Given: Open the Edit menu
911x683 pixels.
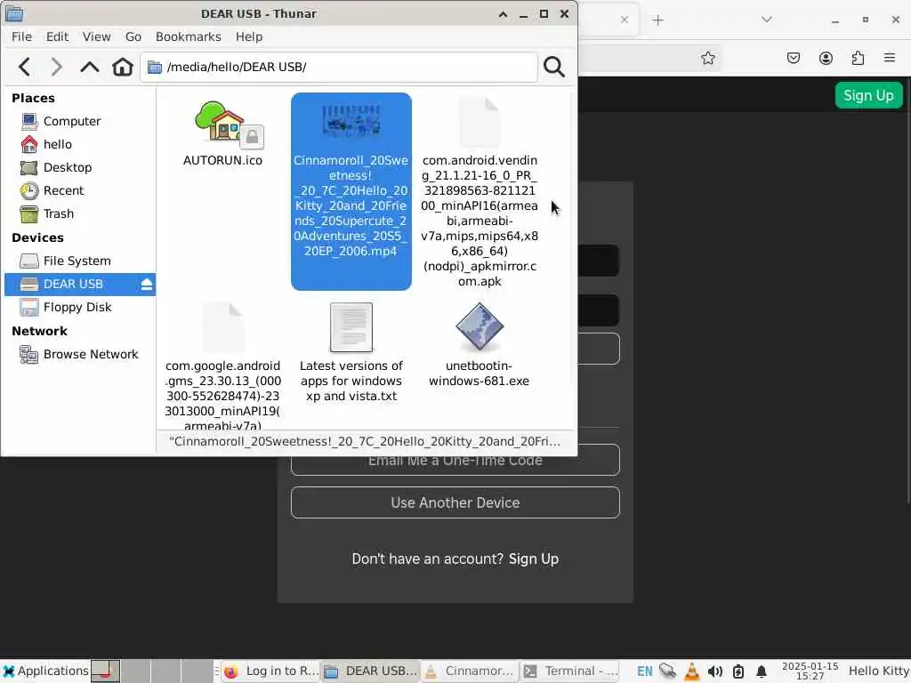Looking at the screenshot, I should click(x=57, y=36).
